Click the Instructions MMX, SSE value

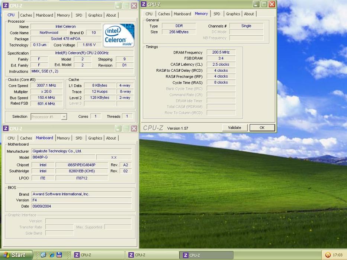82,71
